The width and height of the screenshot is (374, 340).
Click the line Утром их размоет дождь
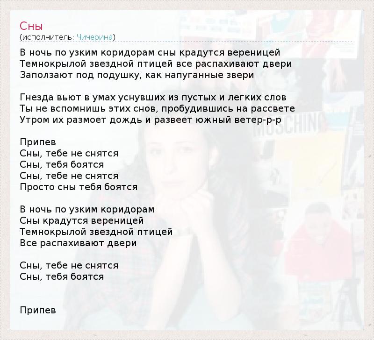(x=151, y=120)
